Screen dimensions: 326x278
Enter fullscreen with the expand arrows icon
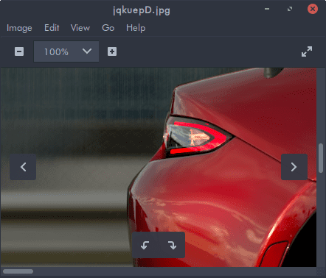[307, 51]
